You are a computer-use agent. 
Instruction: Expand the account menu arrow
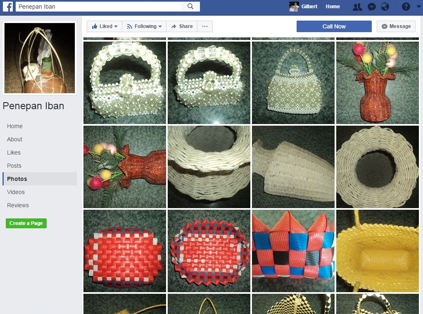[x=418, y=7]
